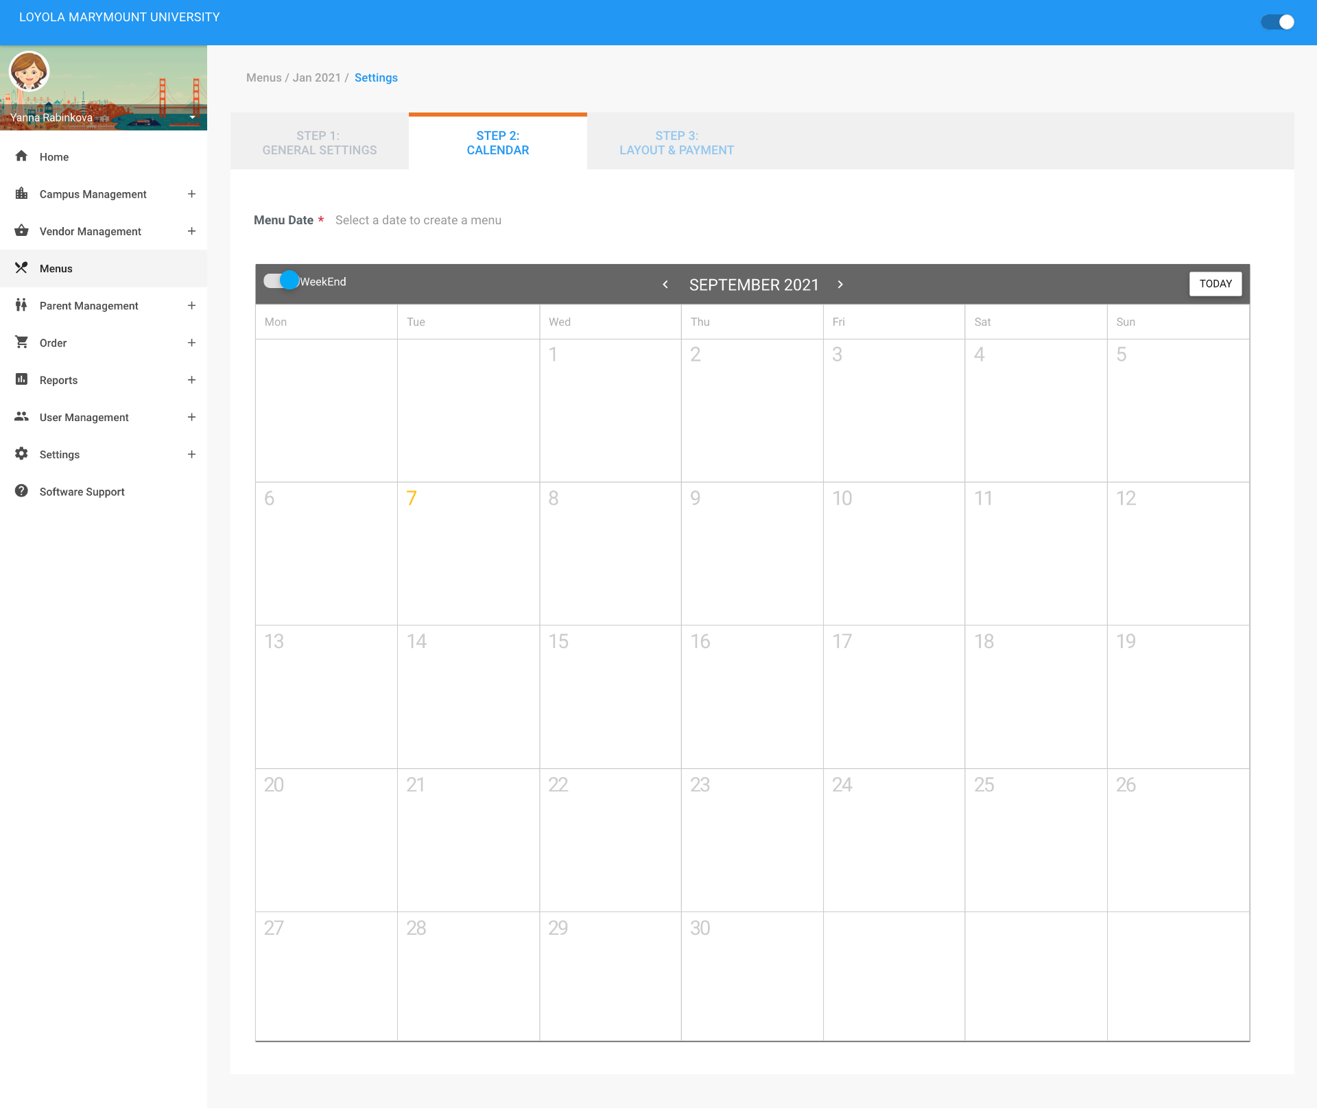This screenshot has height=1109, width=1317.
Task: Open Step 3 Layout & Payment tab
Action: [676, 143]
